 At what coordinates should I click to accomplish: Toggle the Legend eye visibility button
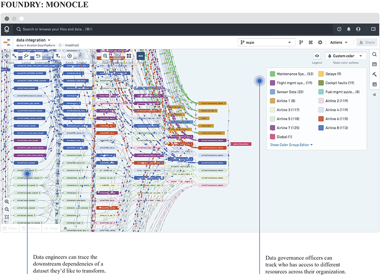click(x=317, y=56)
